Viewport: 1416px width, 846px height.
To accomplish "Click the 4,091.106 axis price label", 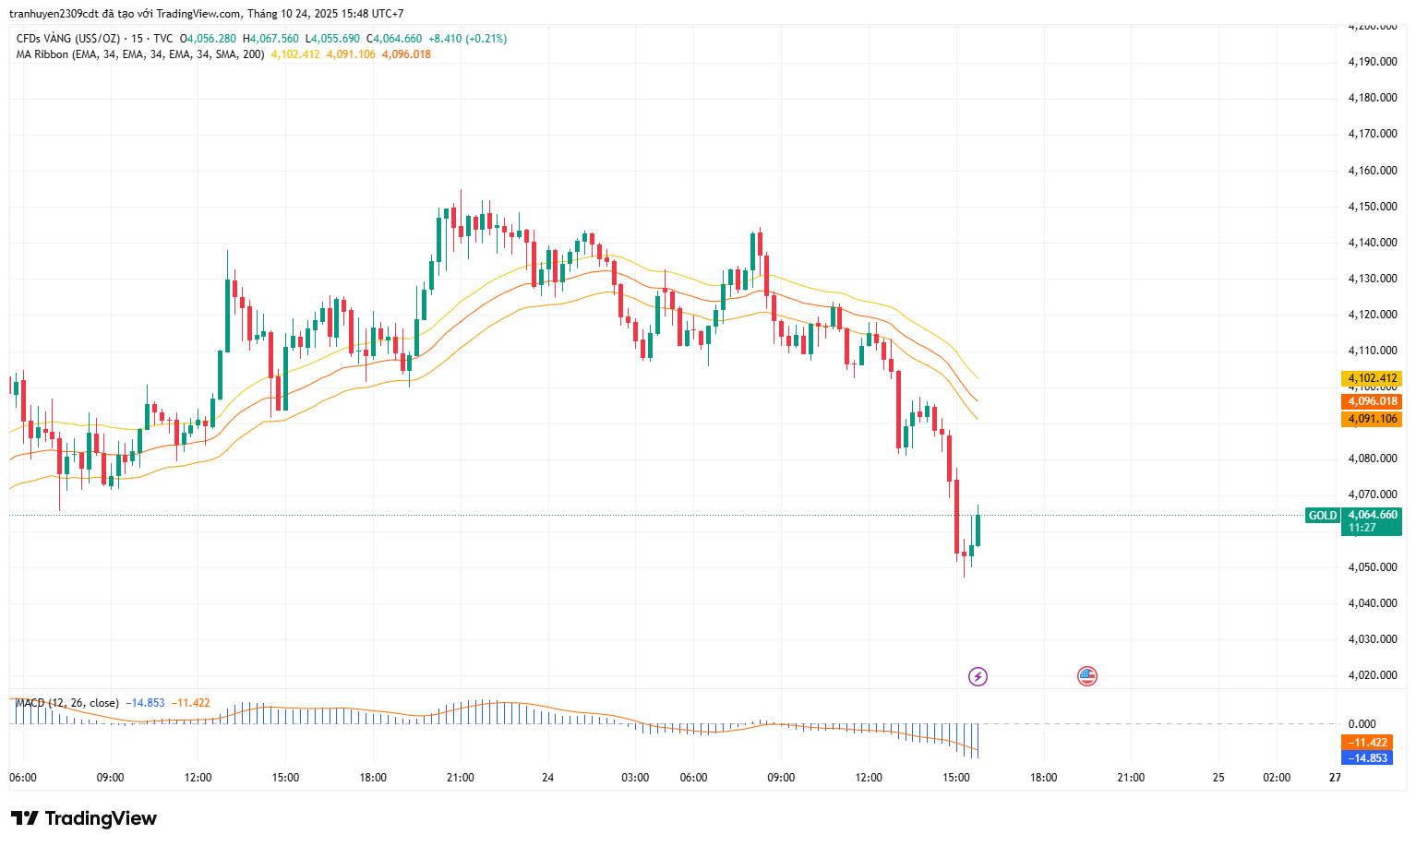I will tap(1372, 419).
